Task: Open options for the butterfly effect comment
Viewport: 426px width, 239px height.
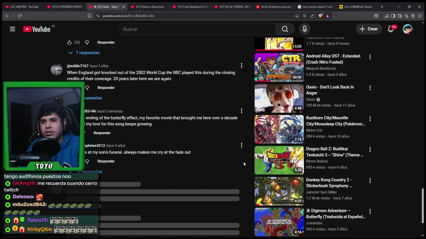Action: click(x=242, y=111)
